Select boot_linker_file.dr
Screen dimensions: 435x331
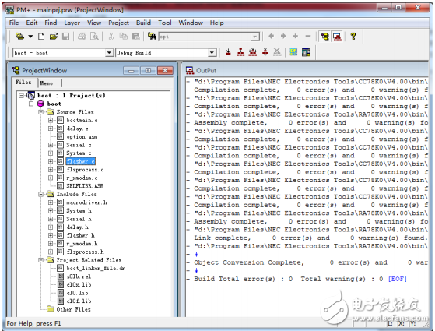(x=96, y=268)
